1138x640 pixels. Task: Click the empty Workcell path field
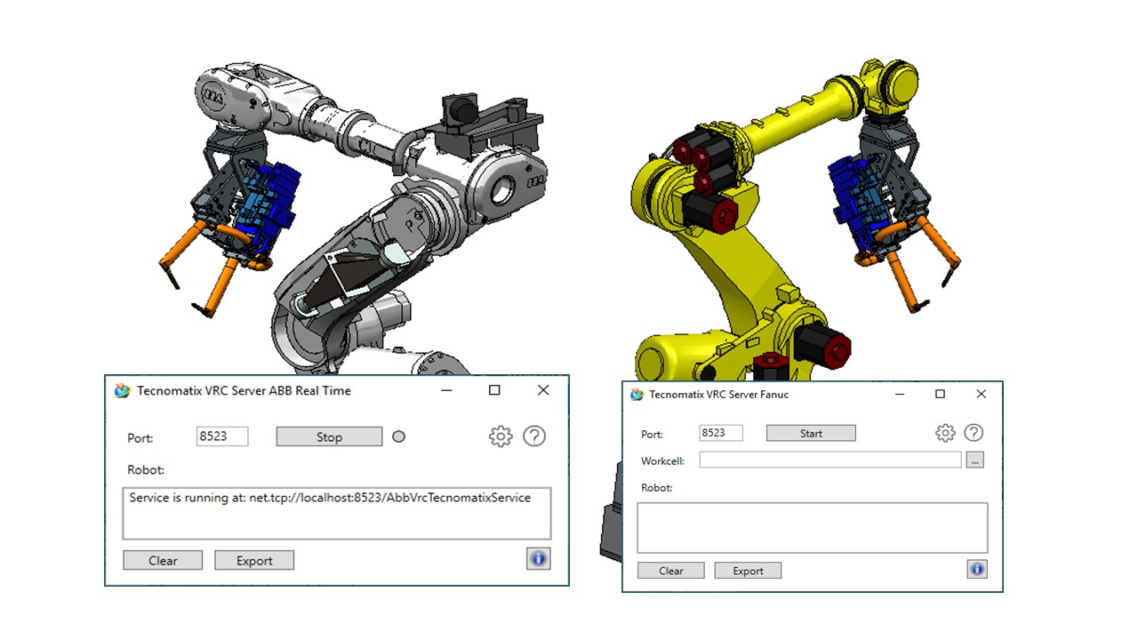tap(829, 460)
